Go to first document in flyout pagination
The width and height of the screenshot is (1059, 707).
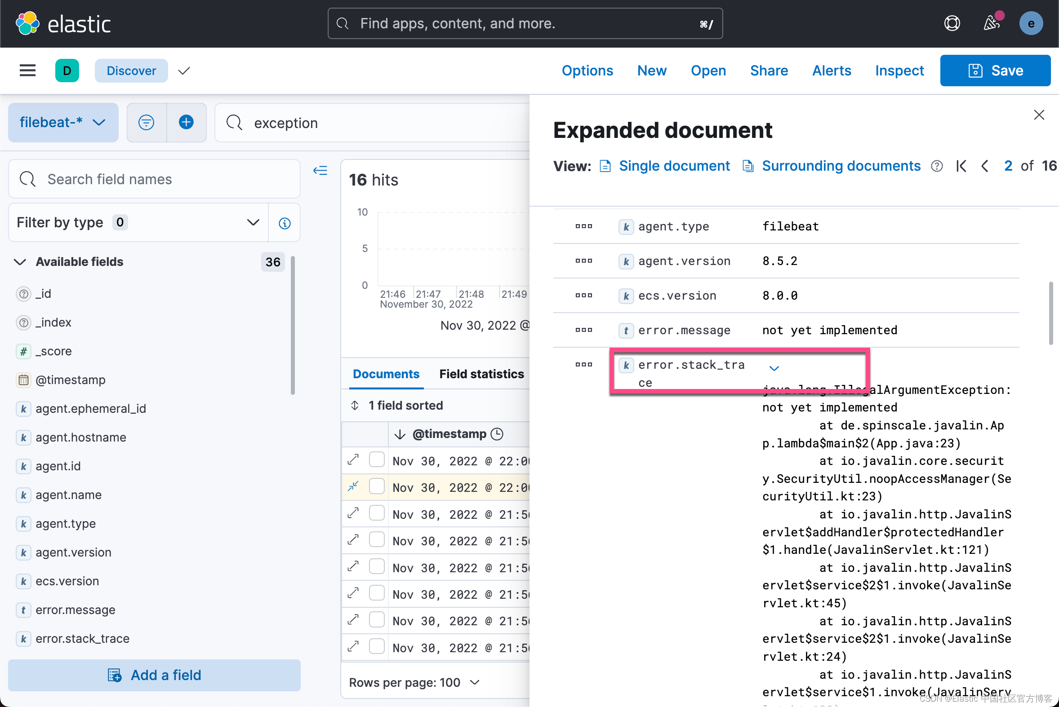pyautogui.click(x=961, y=166)
